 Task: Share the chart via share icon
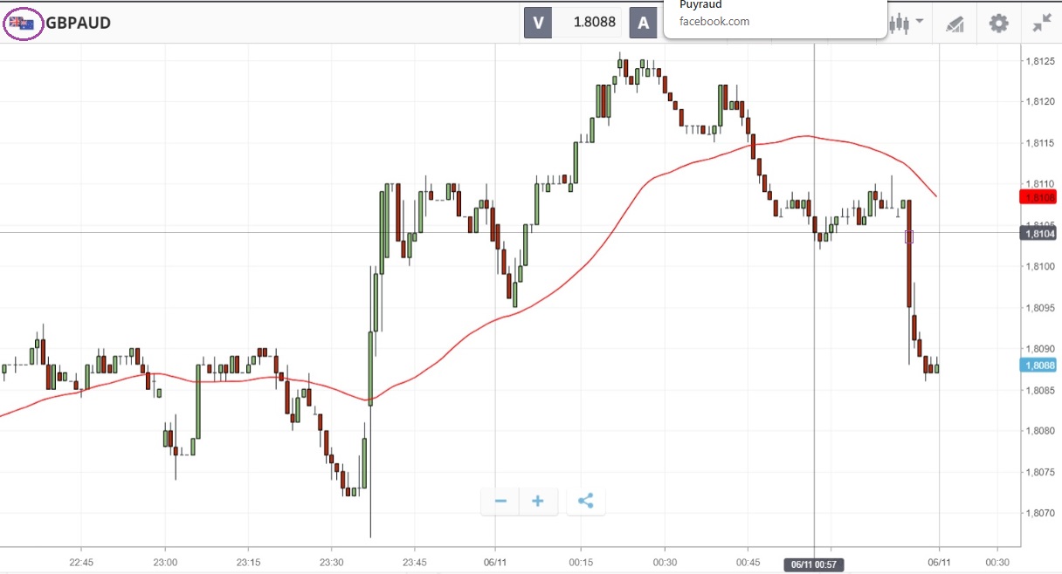pyautogui.click(x=585, y=501)
